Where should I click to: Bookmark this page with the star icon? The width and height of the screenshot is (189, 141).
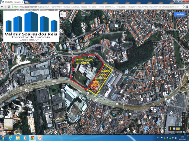(184, 7)
